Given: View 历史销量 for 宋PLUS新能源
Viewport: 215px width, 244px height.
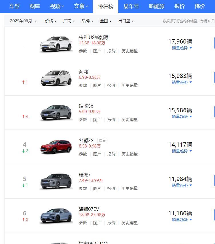Looking at the screenshot, I should click(x=130, y=51).
